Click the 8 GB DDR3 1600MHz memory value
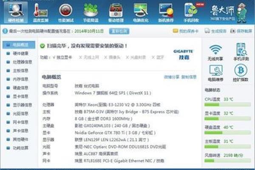The image size is (255, 170). click(103, 119)
